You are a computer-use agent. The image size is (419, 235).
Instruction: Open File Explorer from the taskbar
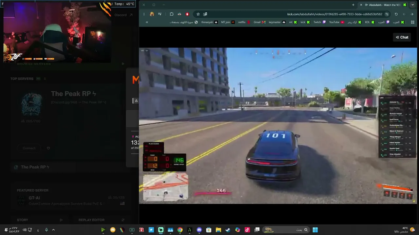218,230
